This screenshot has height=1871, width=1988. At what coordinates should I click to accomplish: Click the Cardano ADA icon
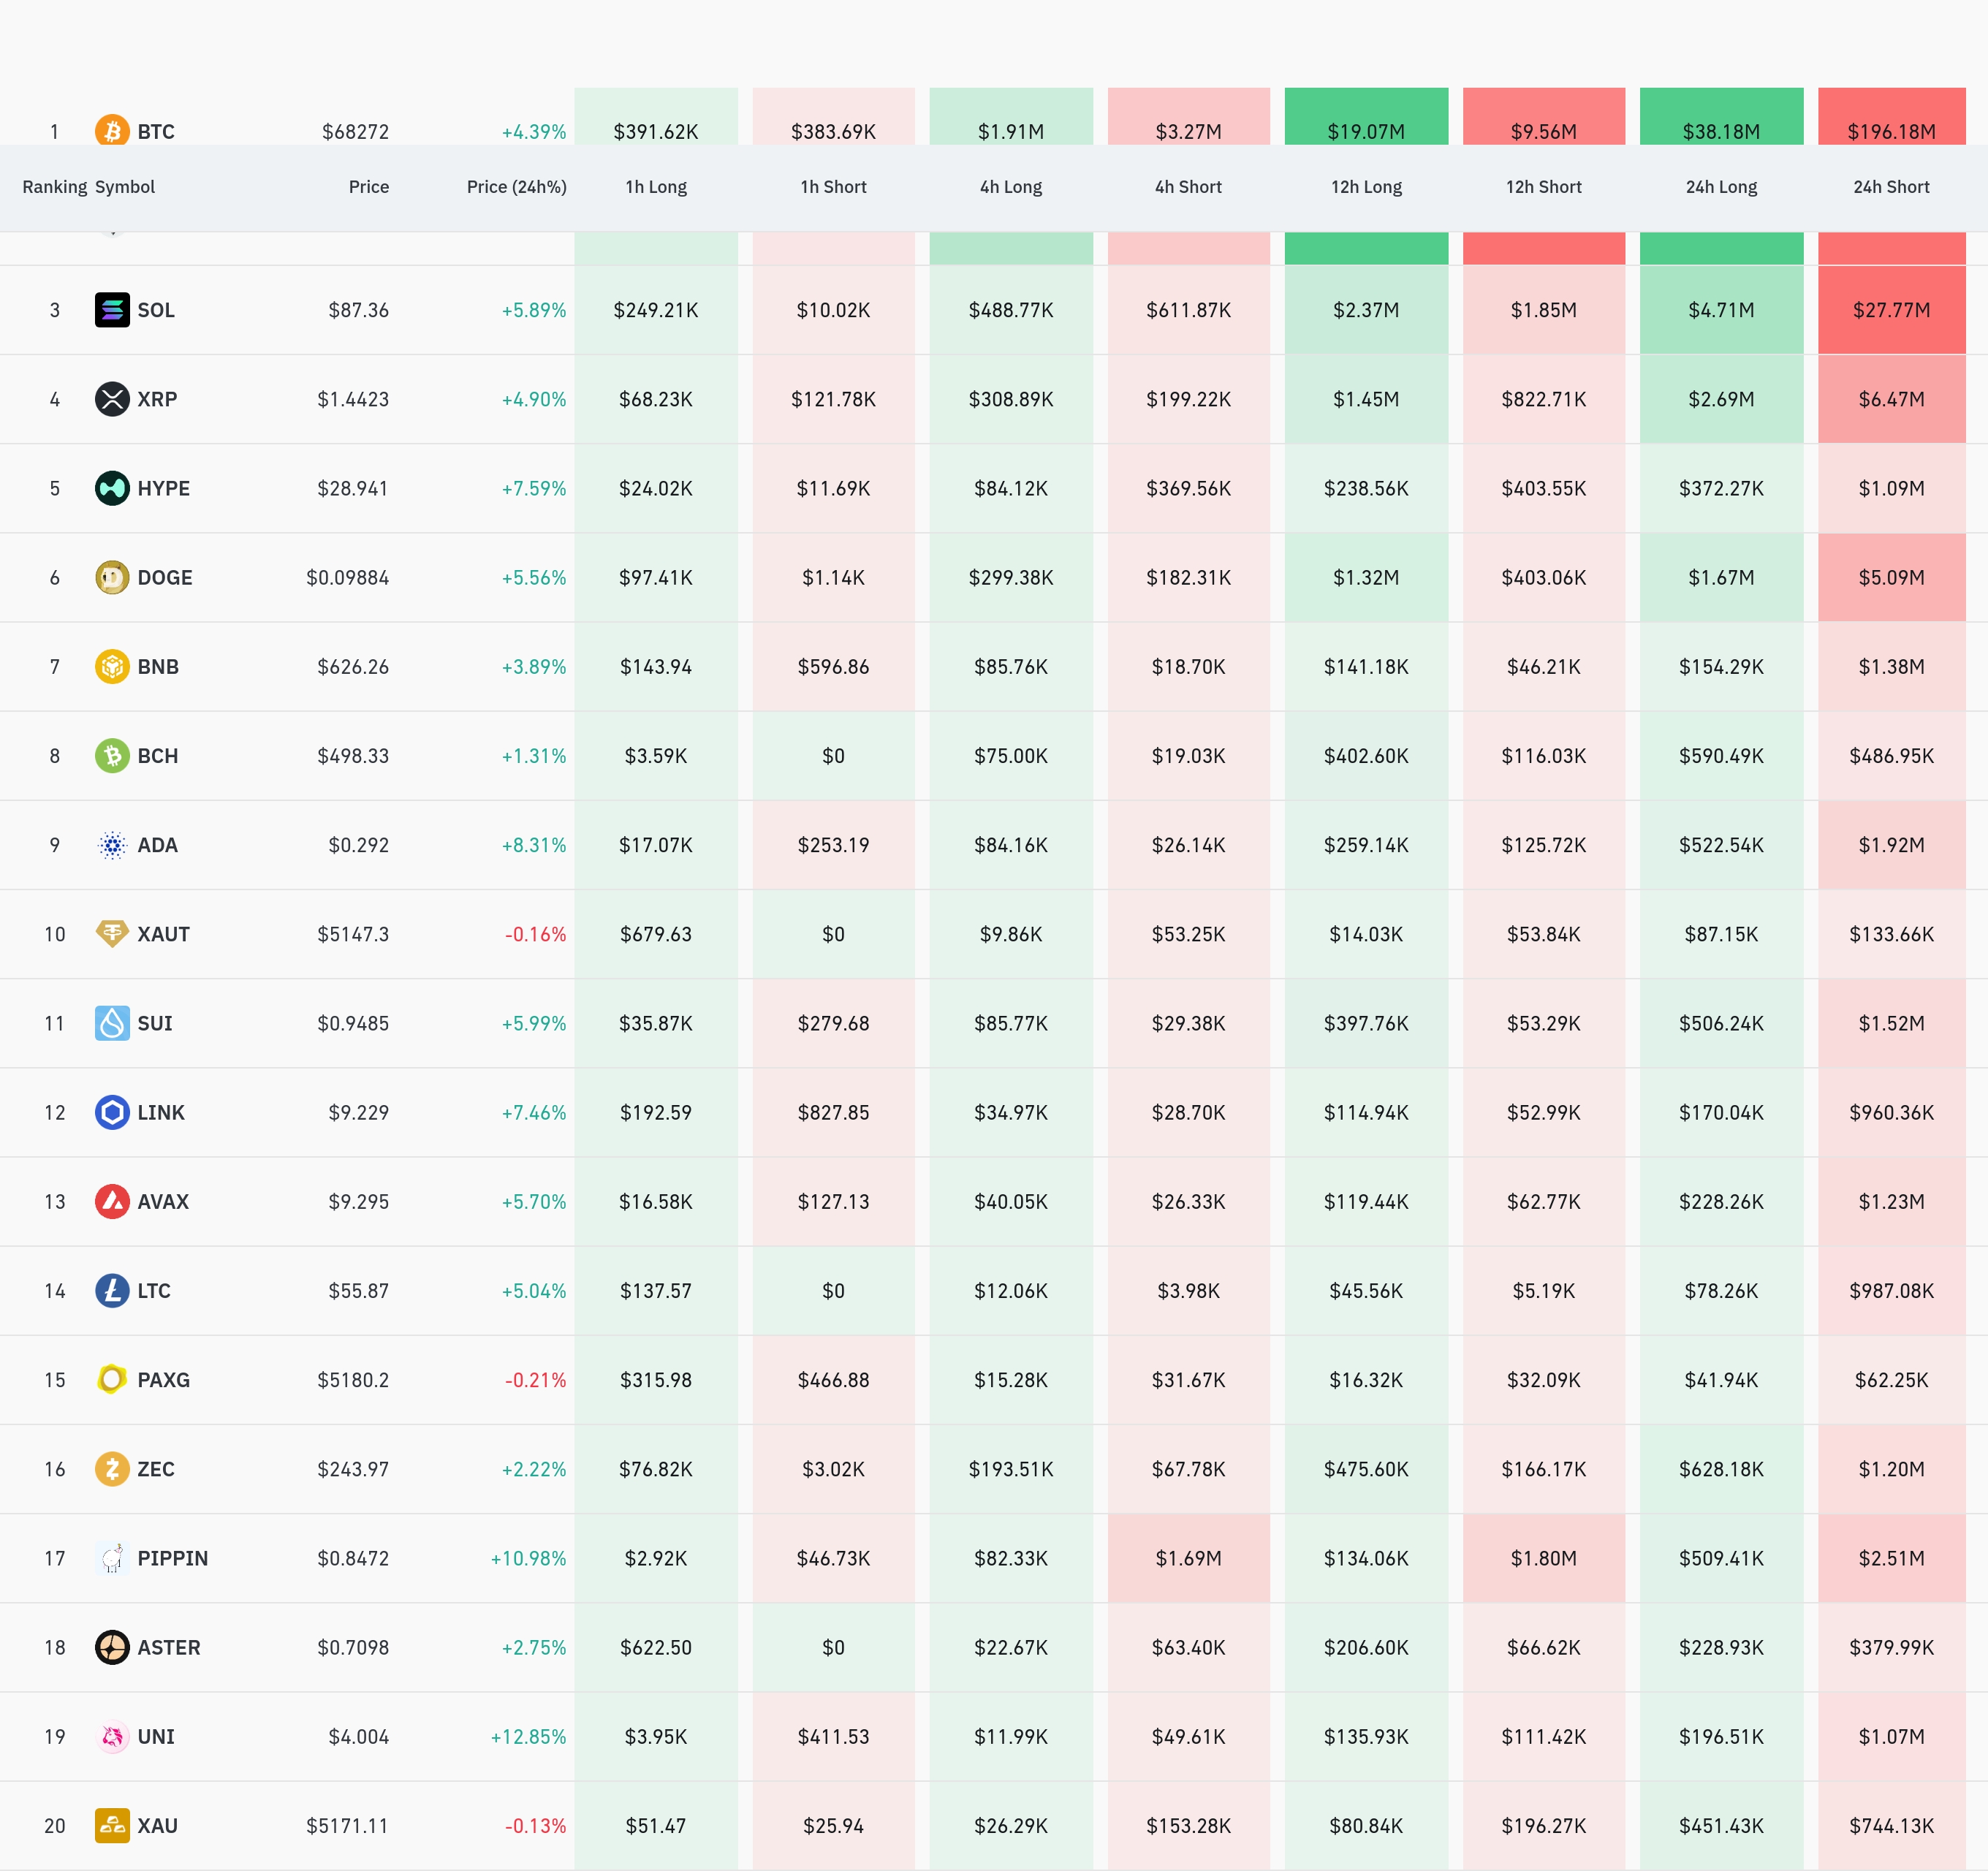click(112, 845)
